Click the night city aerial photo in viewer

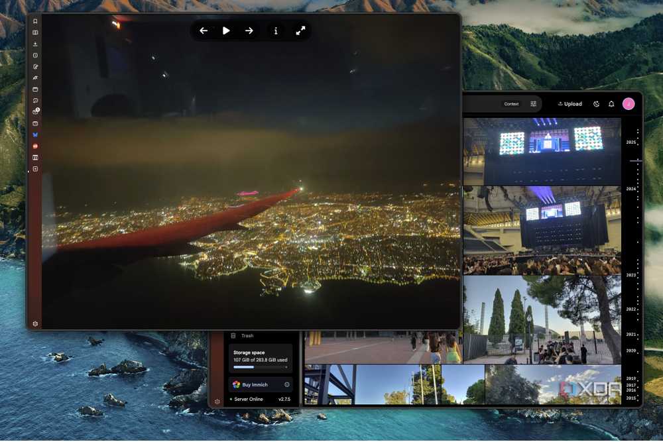click(x=251, y=171)
